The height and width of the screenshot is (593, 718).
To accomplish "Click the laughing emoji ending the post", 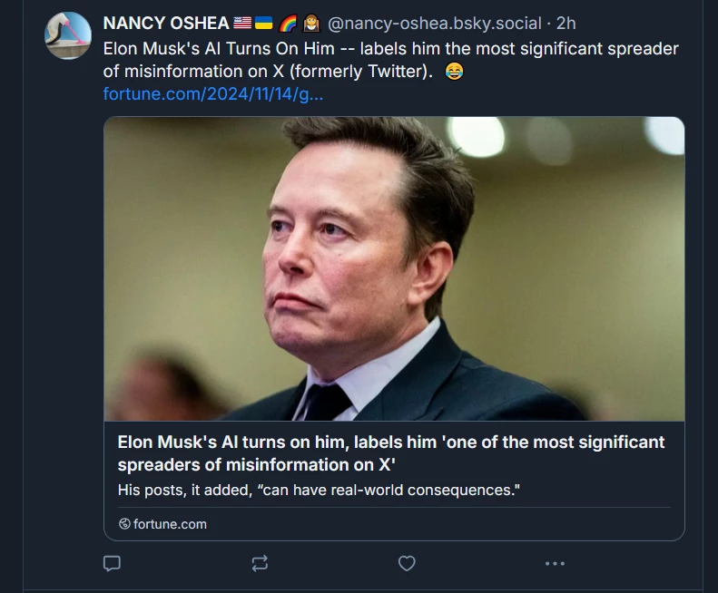I will click(455, 72).
